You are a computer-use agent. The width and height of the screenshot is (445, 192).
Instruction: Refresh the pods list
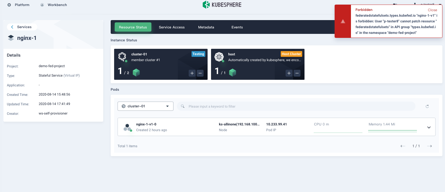tap(427, 106)
